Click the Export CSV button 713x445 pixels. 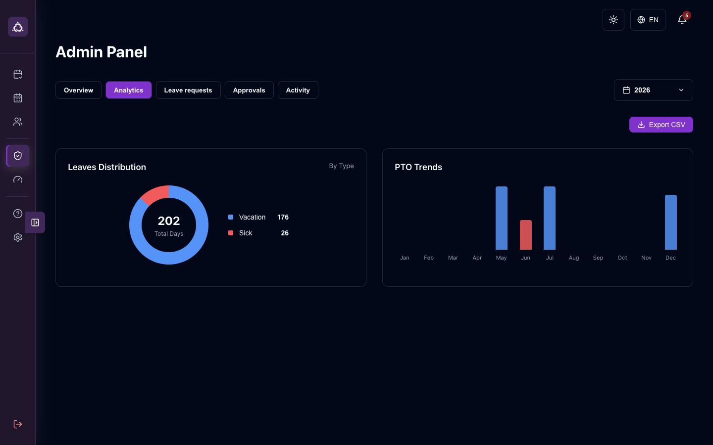tap(661, 125)
